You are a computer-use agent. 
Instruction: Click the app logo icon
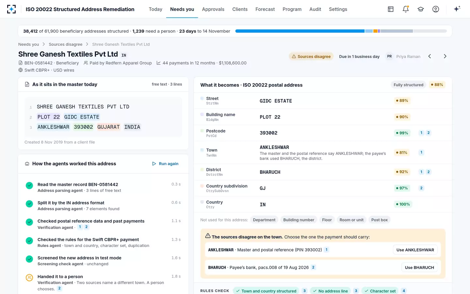pyautogui.click(x=11, y=9)
